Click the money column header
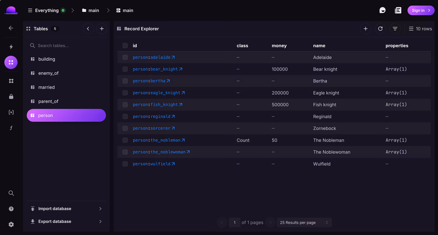438x235 pixels. coord(279,46)
